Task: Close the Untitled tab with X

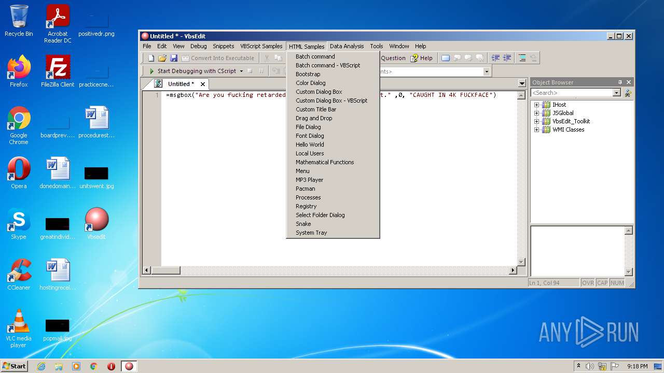Action: 203,84
